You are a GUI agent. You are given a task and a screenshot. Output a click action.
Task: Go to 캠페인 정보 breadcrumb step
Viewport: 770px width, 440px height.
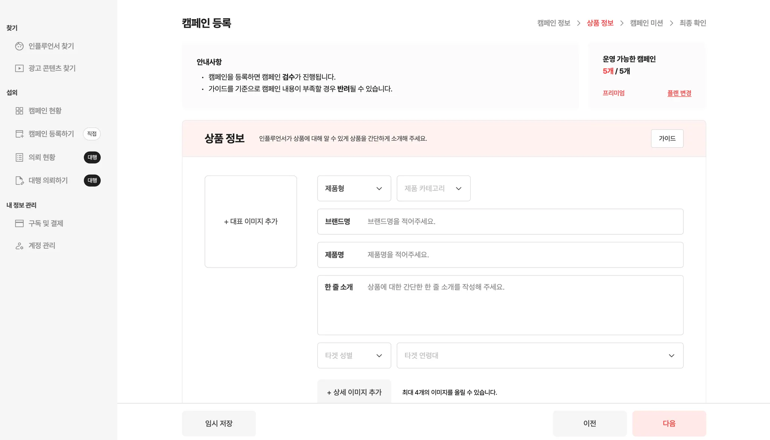tap(553, 23)
